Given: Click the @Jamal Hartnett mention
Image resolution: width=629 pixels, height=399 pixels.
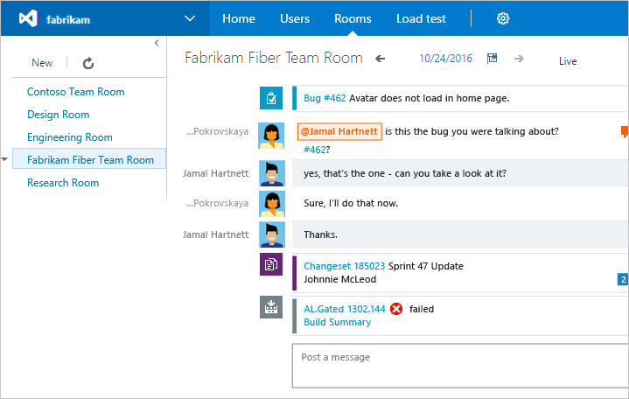Looking at the screenshot, I should (x=339, y=131).
